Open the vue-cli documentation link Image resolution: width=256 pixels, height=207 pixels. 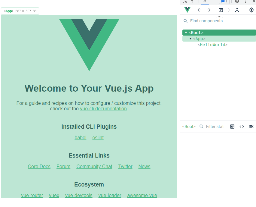103,108
